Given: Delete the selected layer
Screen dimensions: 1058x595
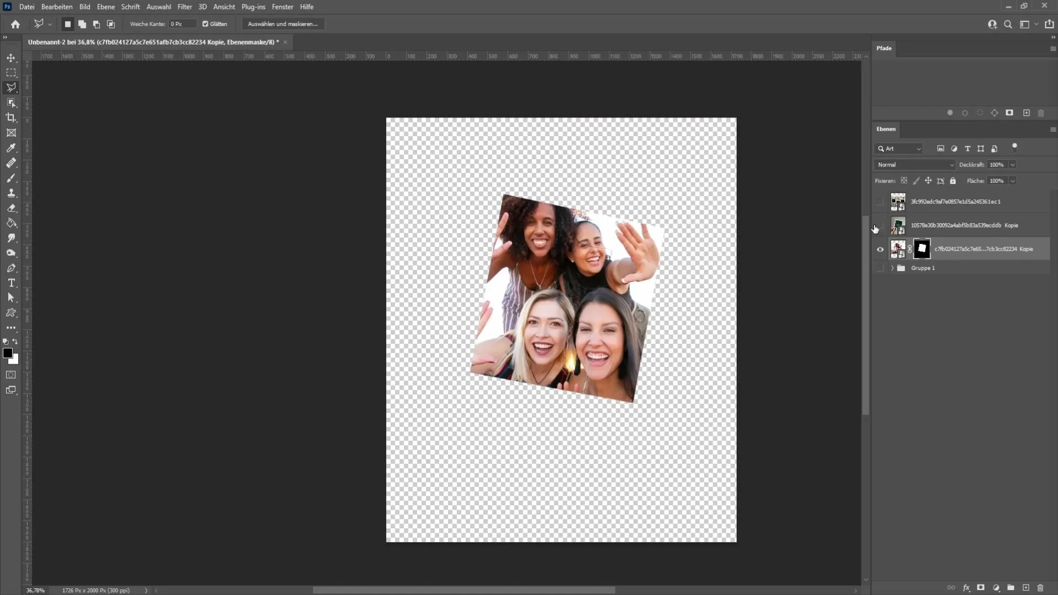Looking at the screenshot, I should pos(1040,588).
